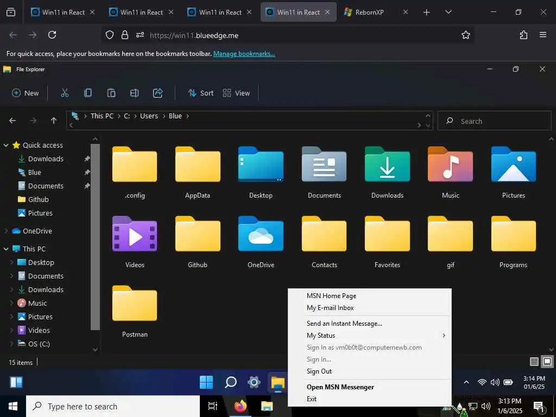Go back in File Explorer navigation
Image resolution: width=556 pixels, height=417 pixels.
[12, 121]
